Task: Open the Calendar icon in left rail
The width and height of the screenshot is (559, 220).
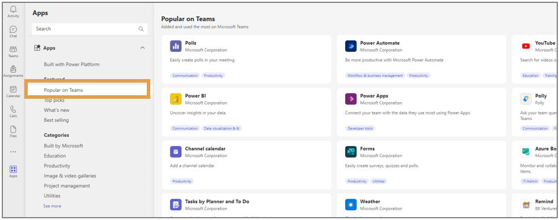Action: (13, 90)
